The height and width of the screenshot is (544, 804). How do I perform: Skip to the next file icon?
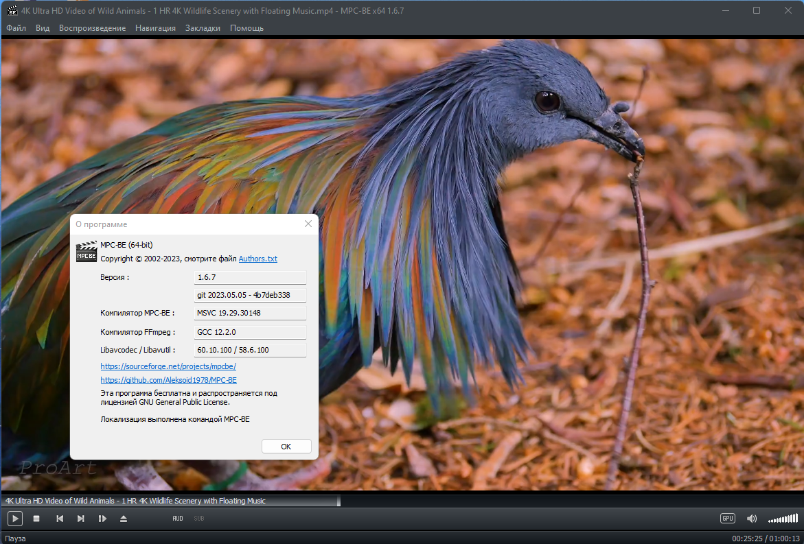tap(81, 519)
